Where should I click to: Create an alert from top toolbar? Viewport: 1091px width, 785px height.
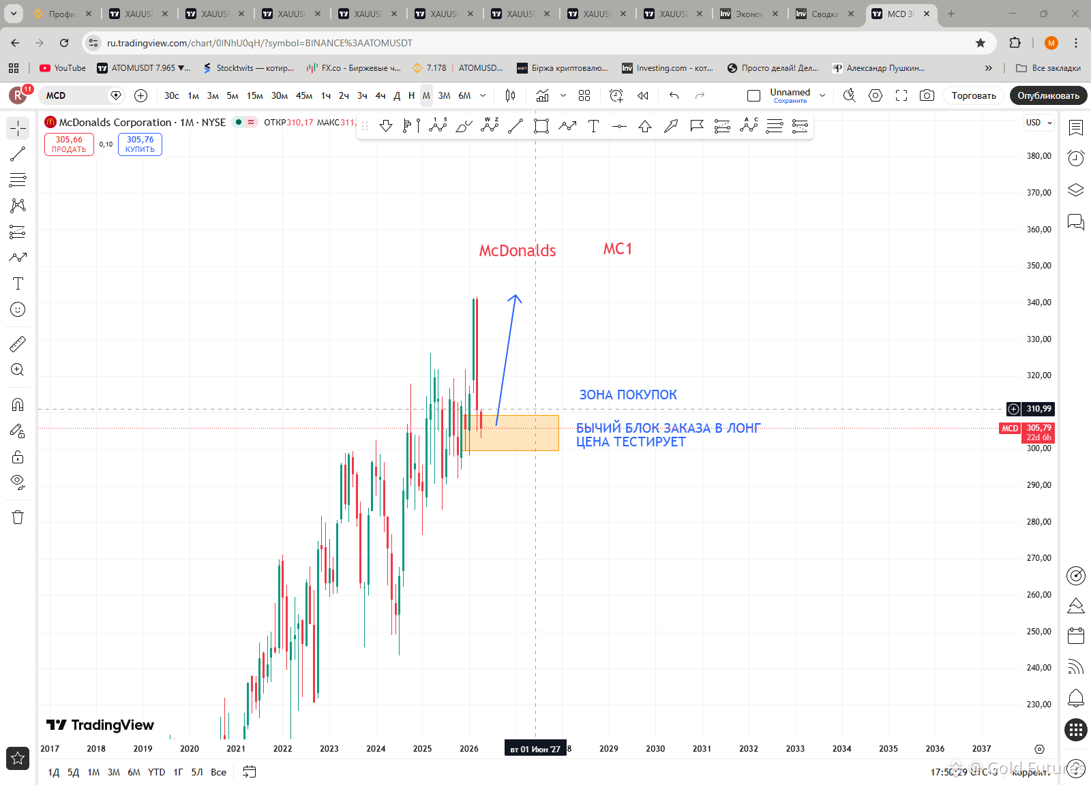616,95
